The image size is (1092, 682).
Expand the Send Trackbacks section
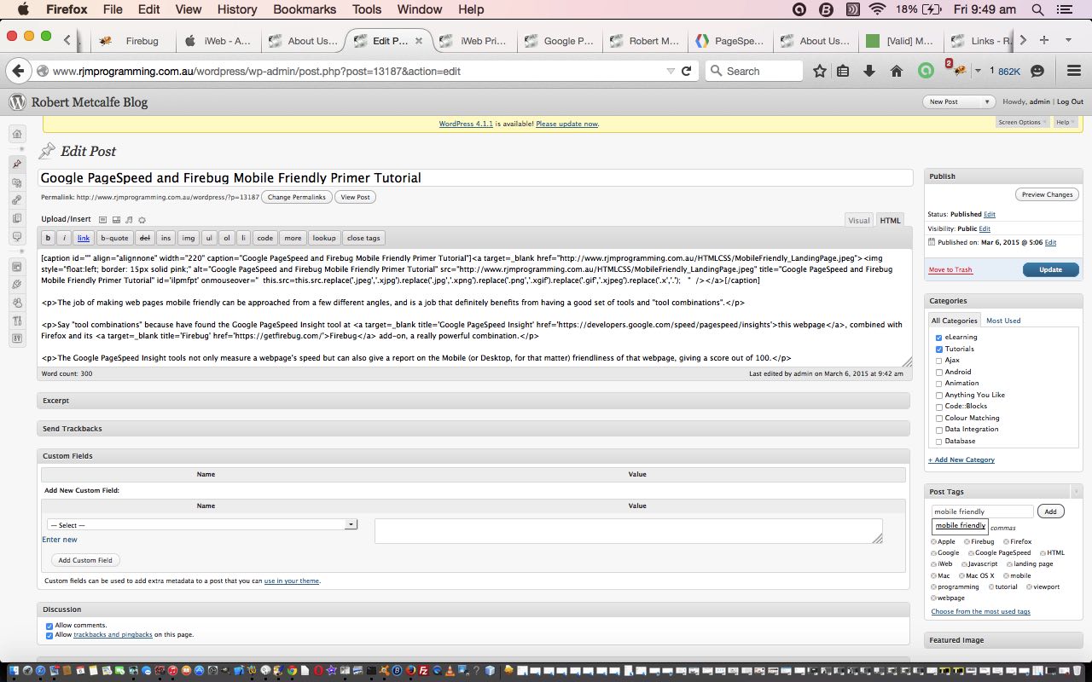point(473,429)
